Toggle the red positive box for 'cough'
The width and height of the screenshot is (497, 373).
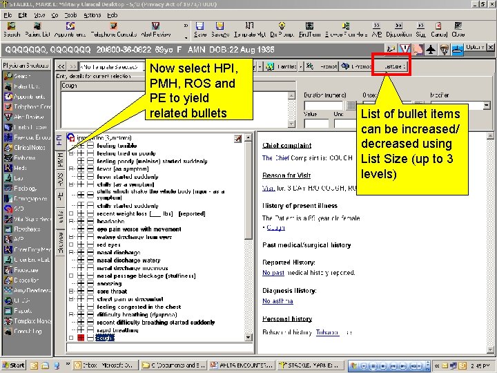click(81, 338)
